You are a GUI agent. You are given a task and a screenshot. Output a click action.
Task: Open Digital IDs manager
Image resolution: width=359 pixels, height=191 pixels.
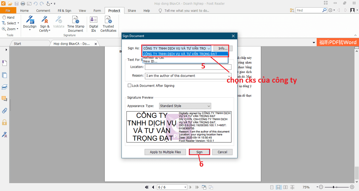tap(94, 24)
